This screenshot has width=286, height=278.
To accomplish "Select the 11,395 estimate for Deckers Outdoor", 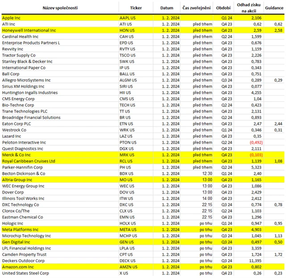I will (255, 260).
